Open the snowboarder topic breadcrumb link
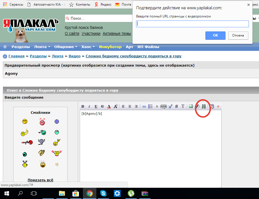 [134, 56]
